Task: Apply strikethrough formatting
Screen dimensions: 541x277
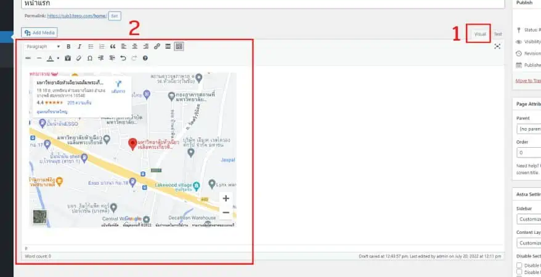Action: click(28, 58)
